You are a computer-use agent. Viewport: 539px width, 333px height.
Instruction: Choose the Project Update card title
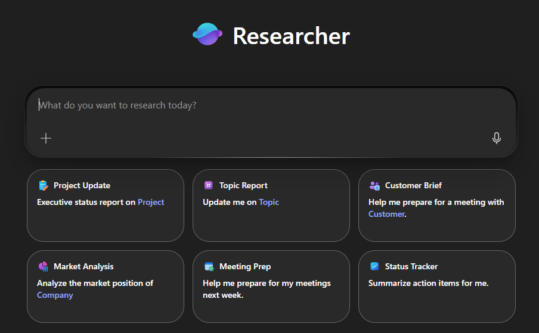pyautogui.click(x=82, y=185)
